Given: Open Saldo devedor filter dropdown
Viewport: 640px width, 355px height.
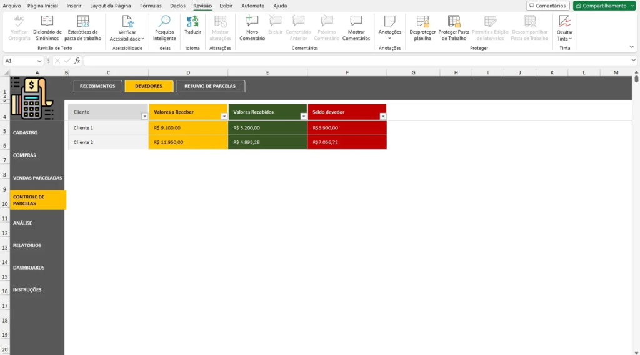Looking at the screenshot, I should [382, 117].
